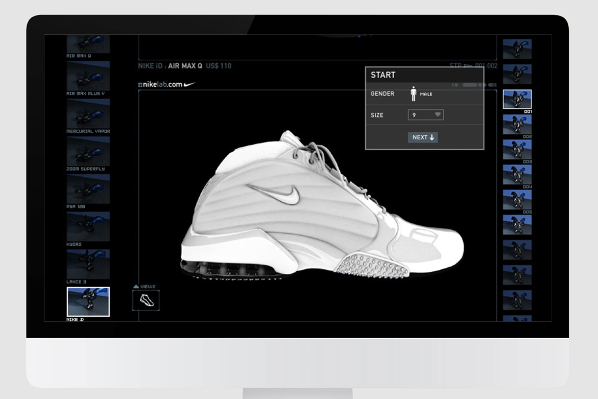Open design thumbnail 005
Viewport: 598px width, 399px height.
coord(517,200)
